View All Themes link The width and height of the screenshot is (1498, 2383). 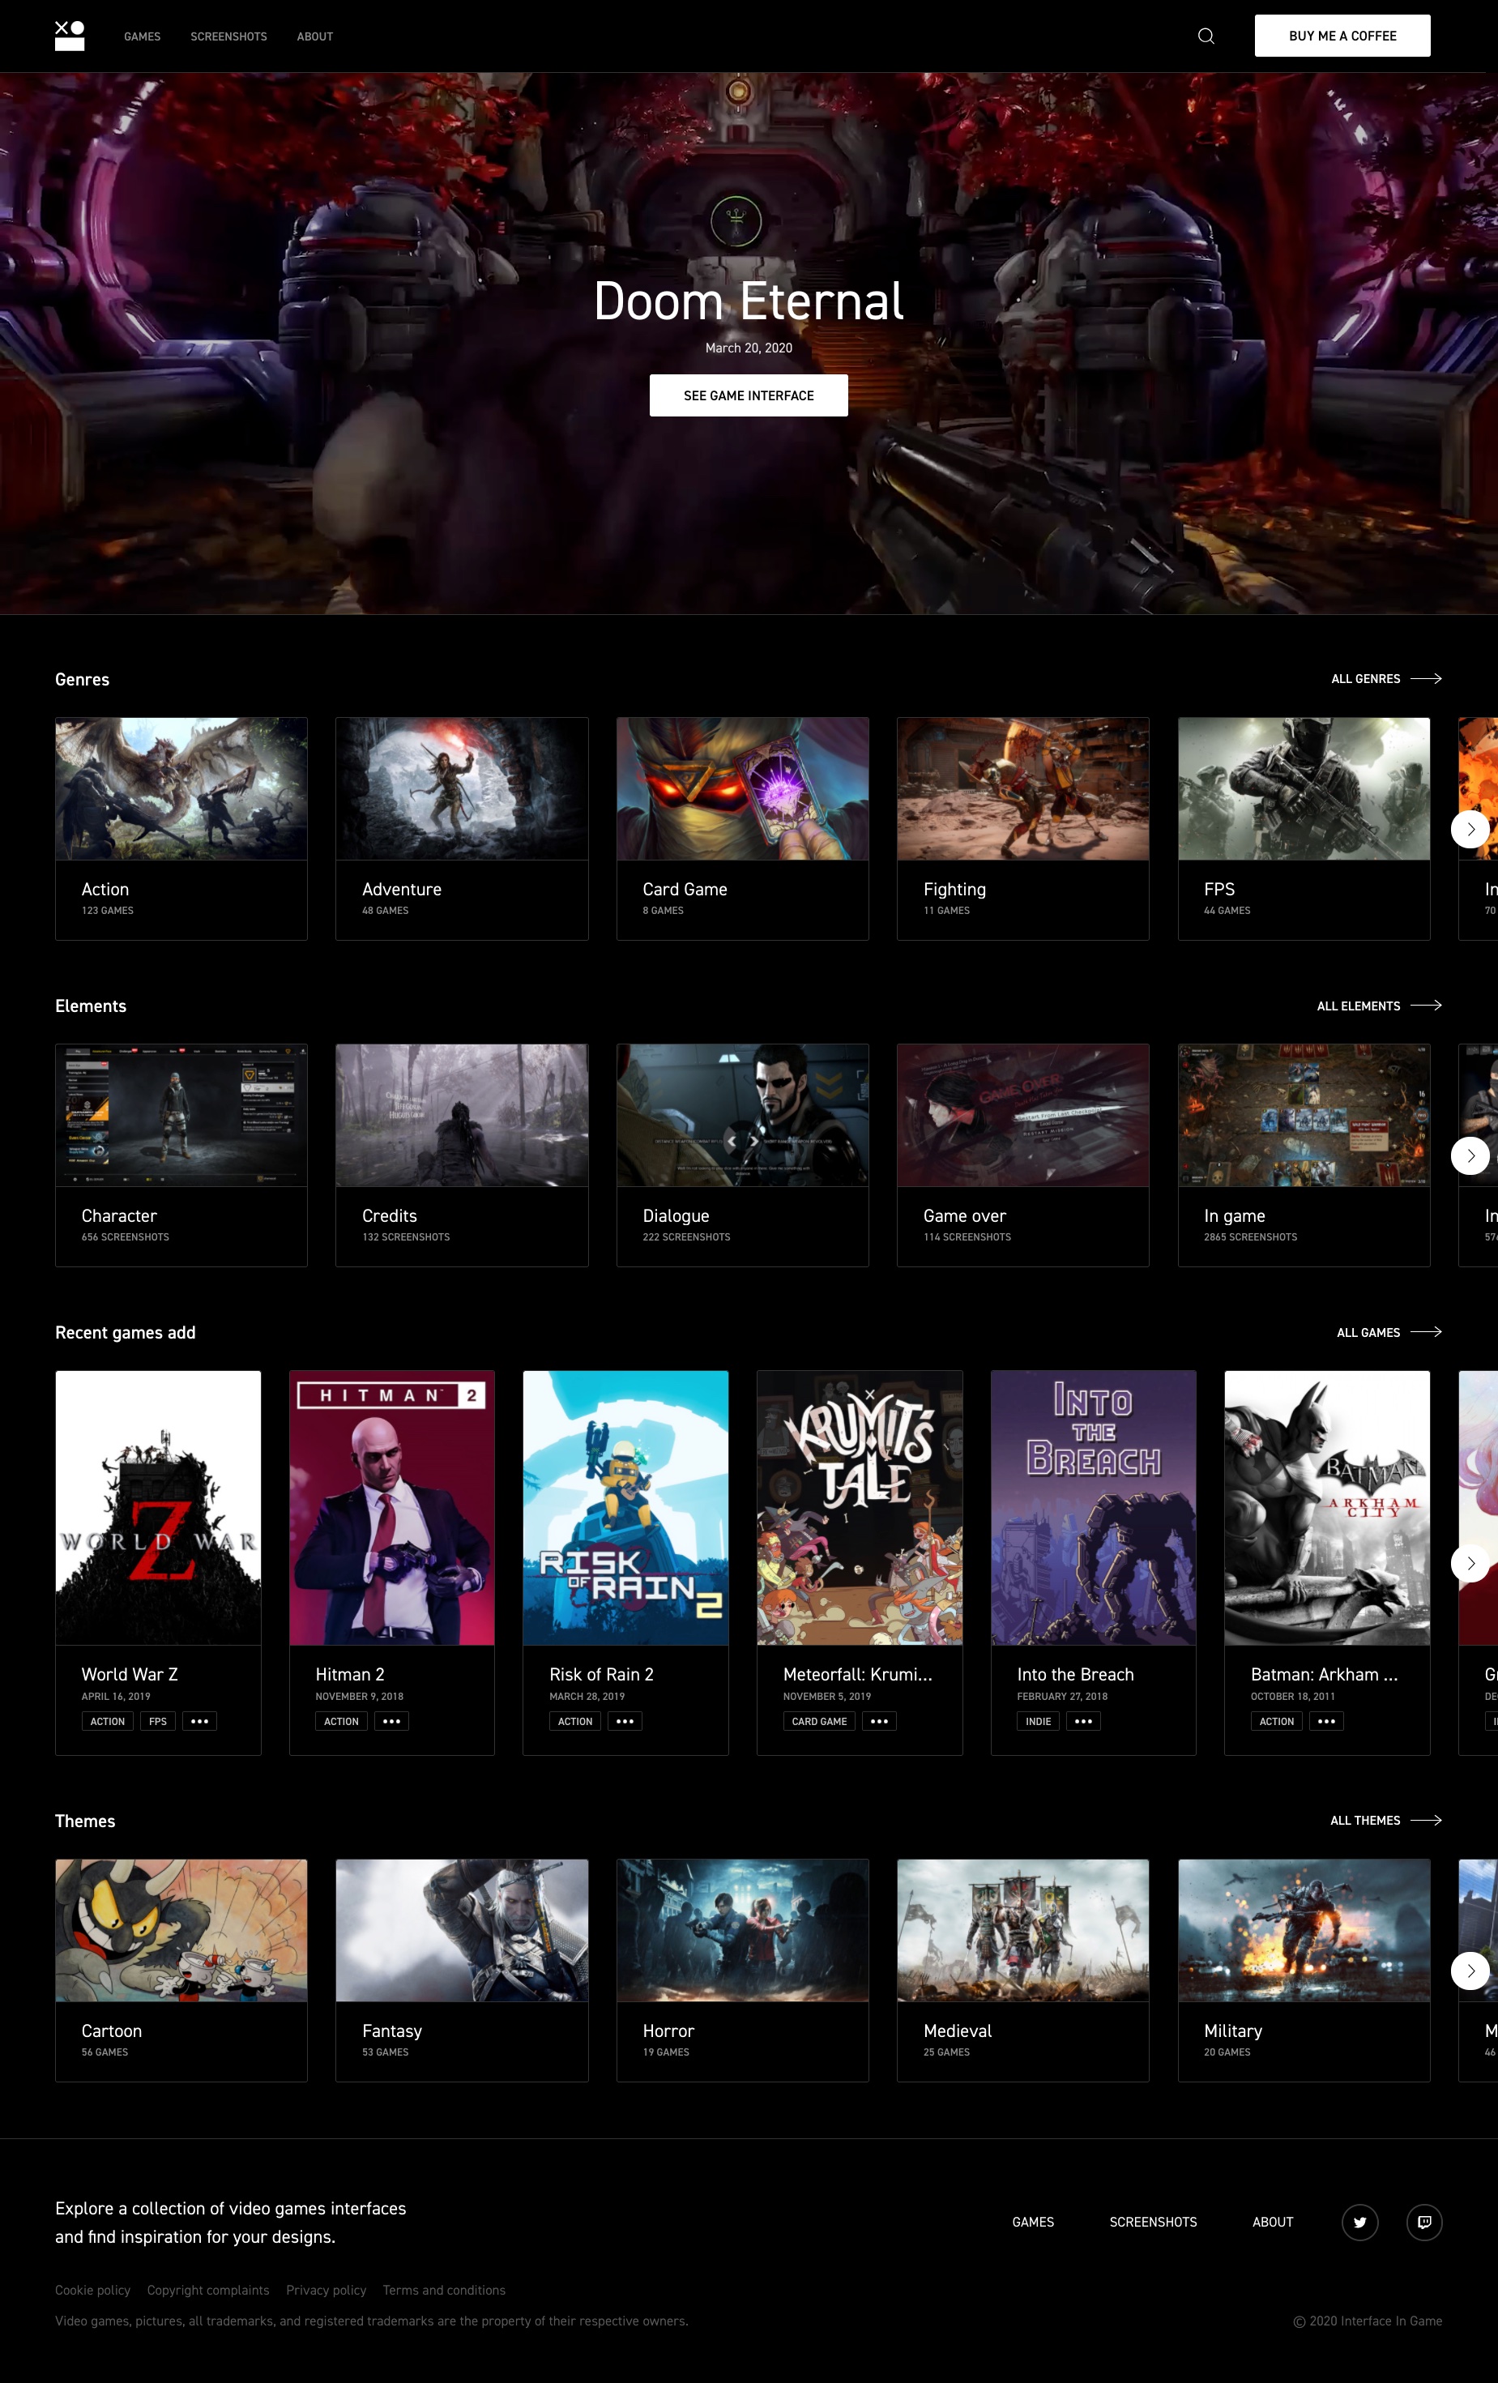click(x=1386, y=1820)
